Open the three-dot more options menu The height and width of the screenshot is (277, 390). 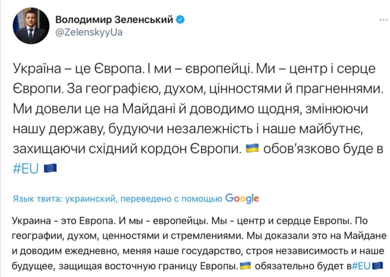click(383, 20)
